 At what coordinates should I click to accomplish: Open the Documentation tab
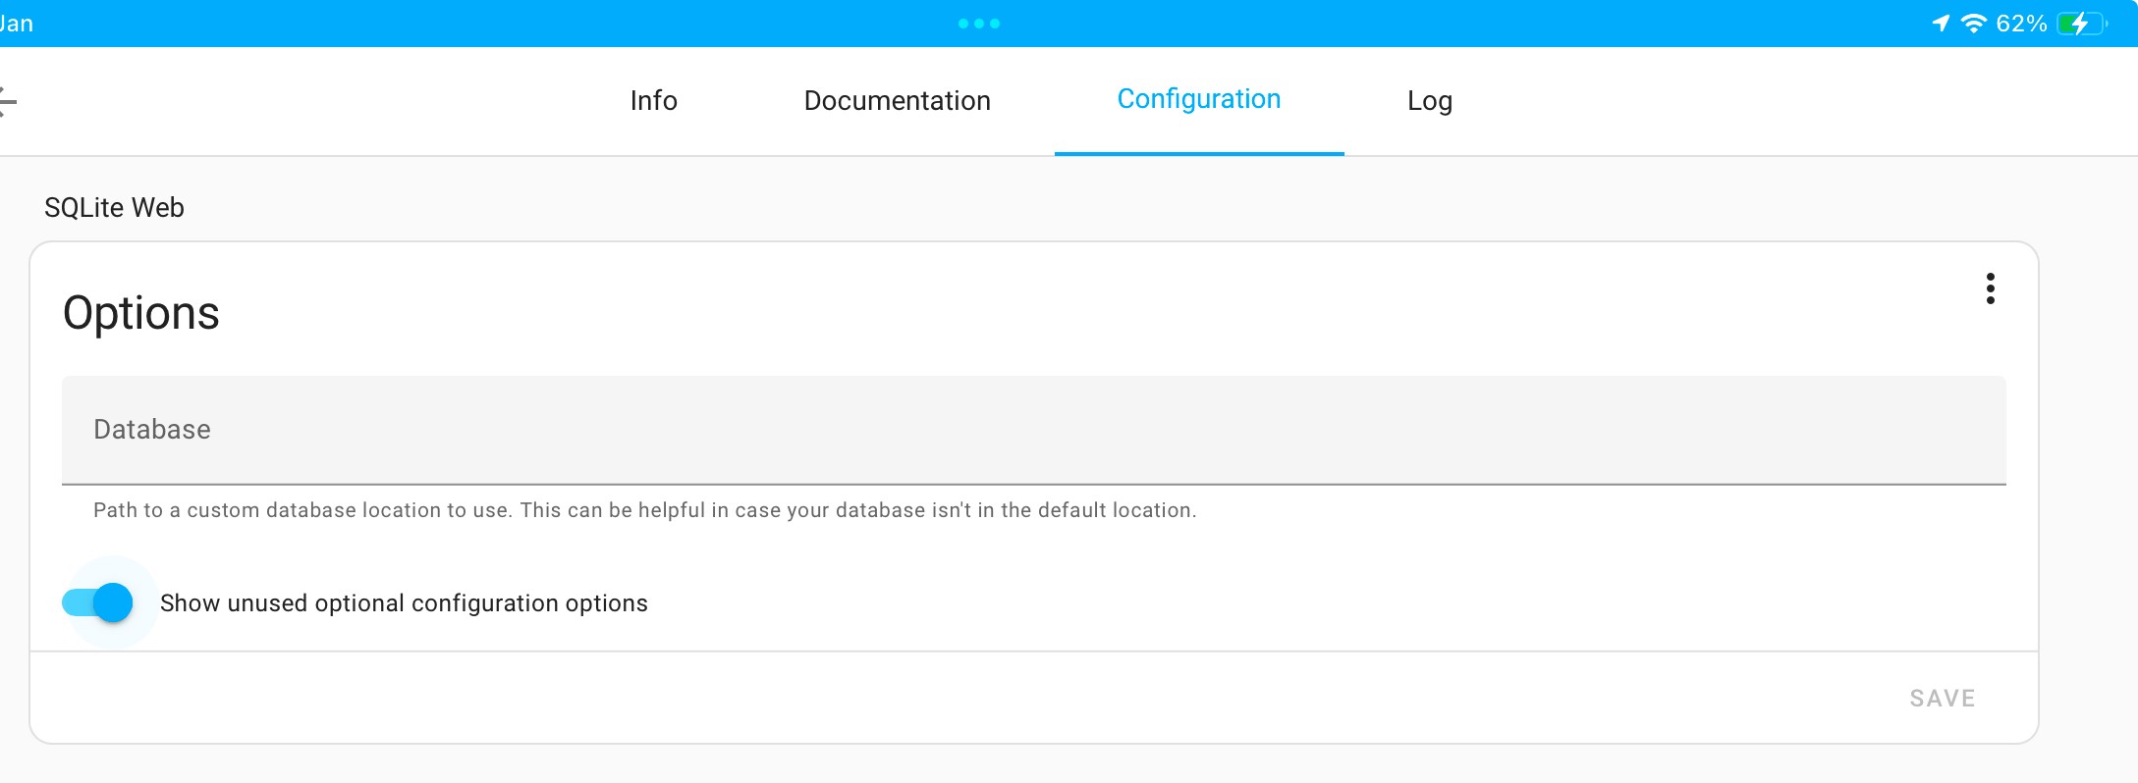(x=898, y=101)
